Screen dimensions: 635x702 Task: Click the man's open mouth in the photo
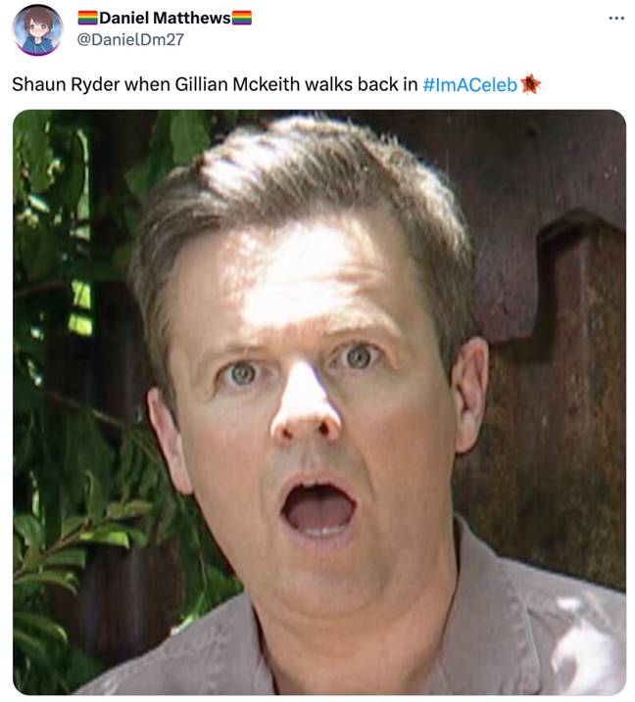tap(318, 508)
